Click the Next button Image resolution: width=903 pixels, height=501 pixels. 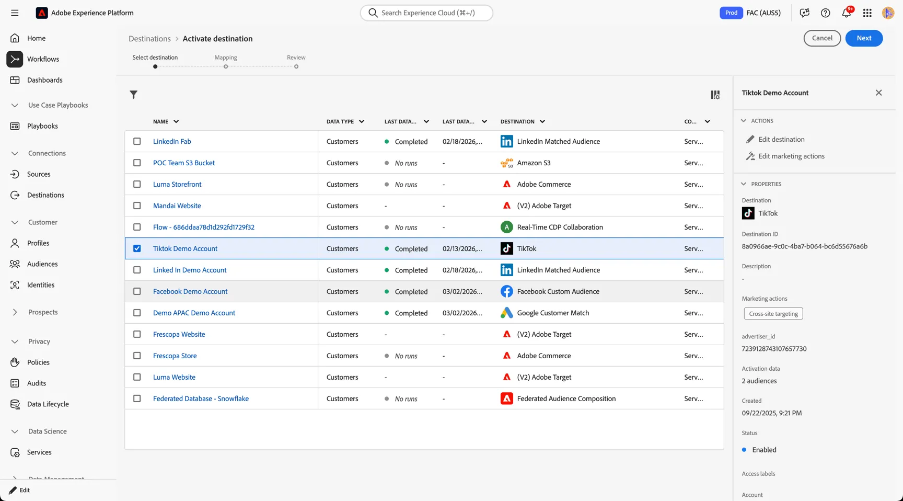(864, 38)
